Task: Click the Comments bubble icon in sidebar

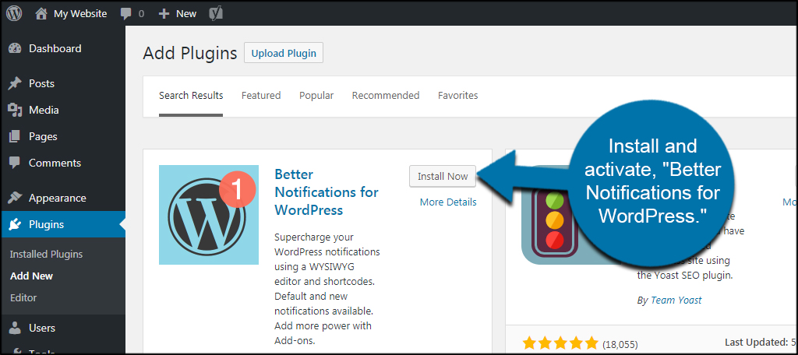Action: pos(16,163)
